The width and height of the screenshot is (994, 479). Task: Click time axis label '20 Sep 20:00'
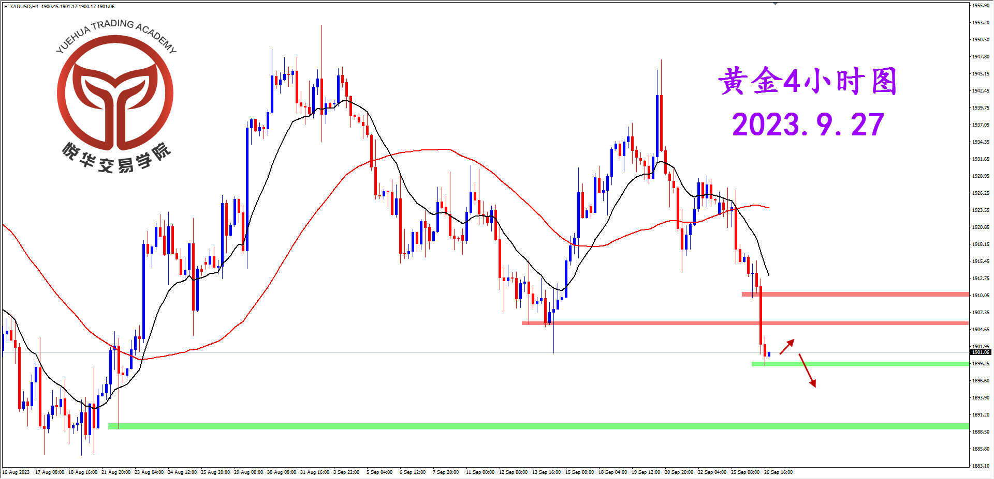[679, 472]
